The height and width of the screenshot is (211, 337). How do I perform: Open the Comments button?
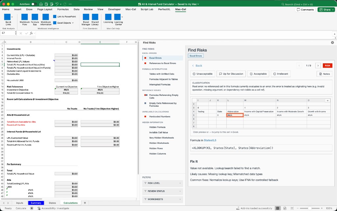(x=305, y=10)
